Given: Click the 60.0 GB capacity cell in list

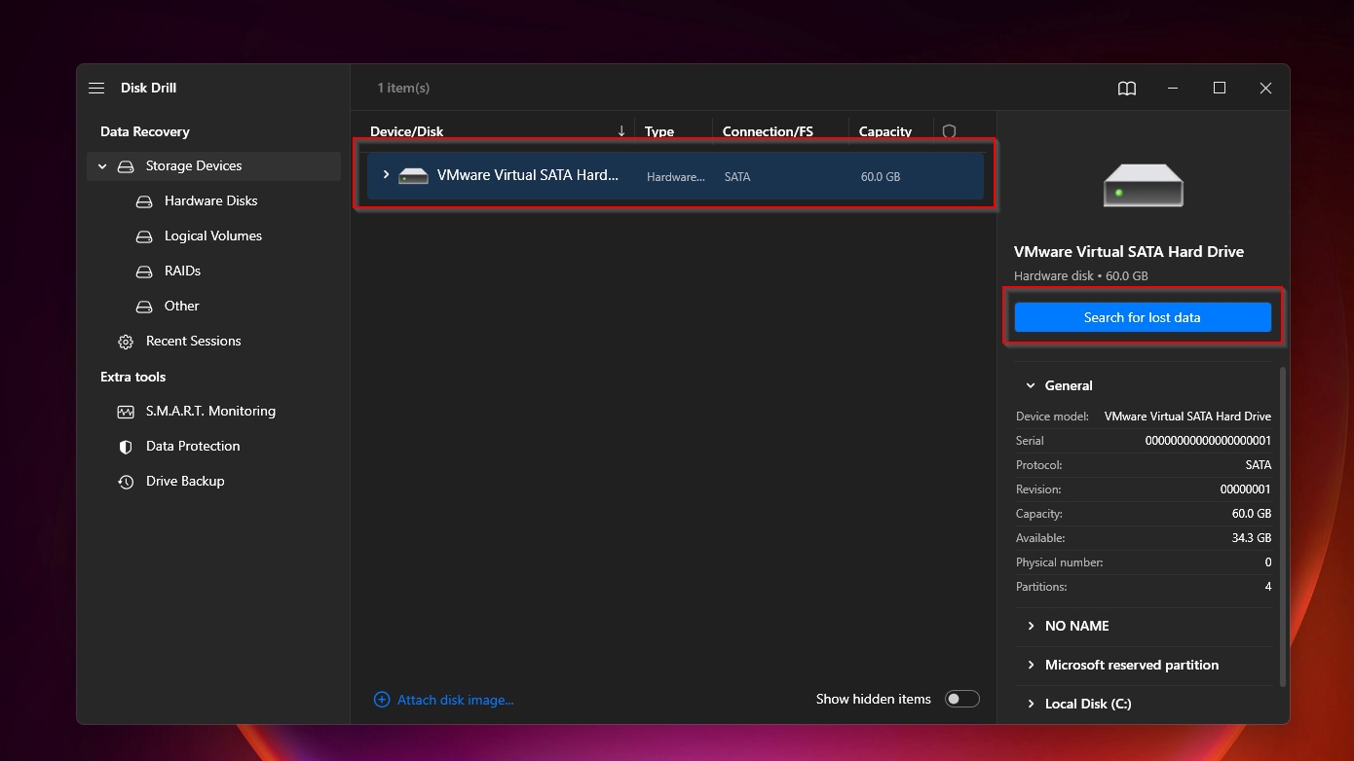Looking at the screenshot, I should click(x=881, y=177).
